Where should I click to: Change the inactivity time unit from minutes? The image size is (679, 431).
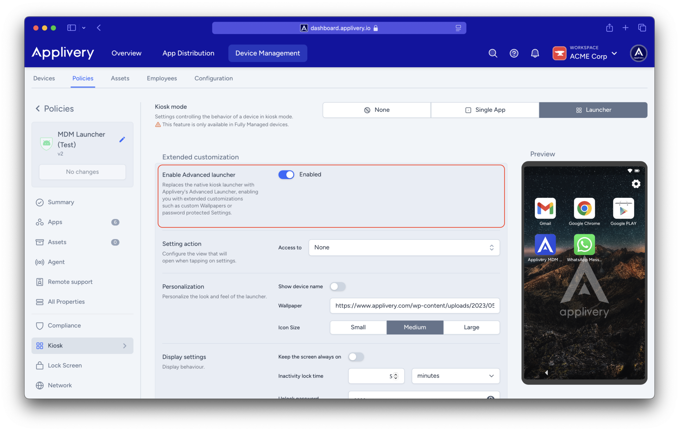coord(455,376)
